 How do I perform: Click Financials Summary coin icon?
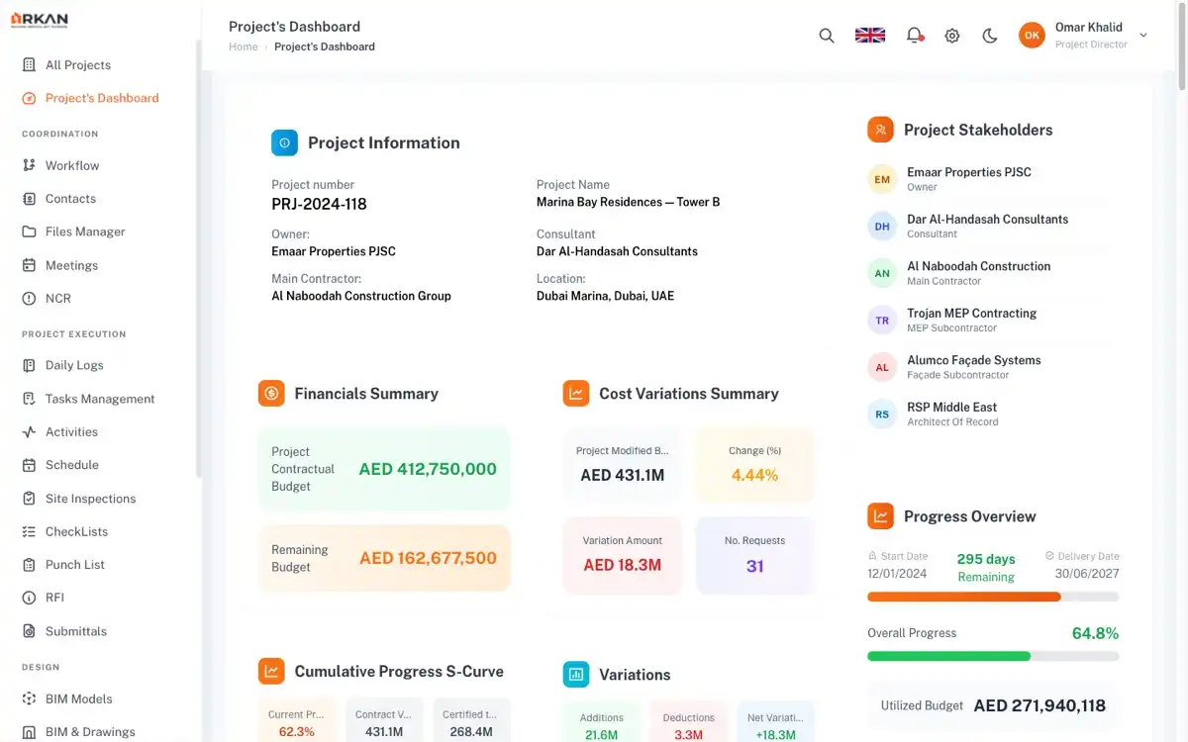[x=271, y=394]
